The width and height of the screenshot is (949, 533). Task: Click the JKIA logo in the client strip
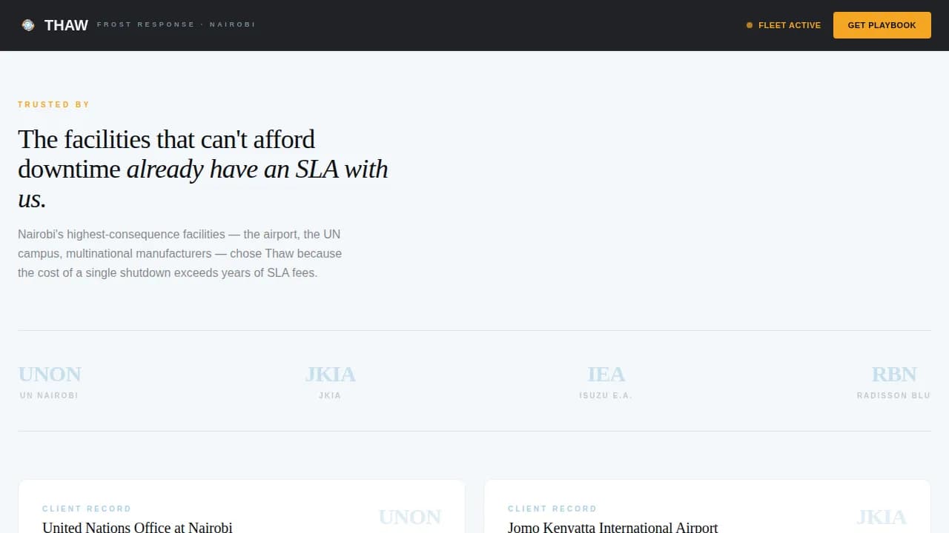pos(330,374)
